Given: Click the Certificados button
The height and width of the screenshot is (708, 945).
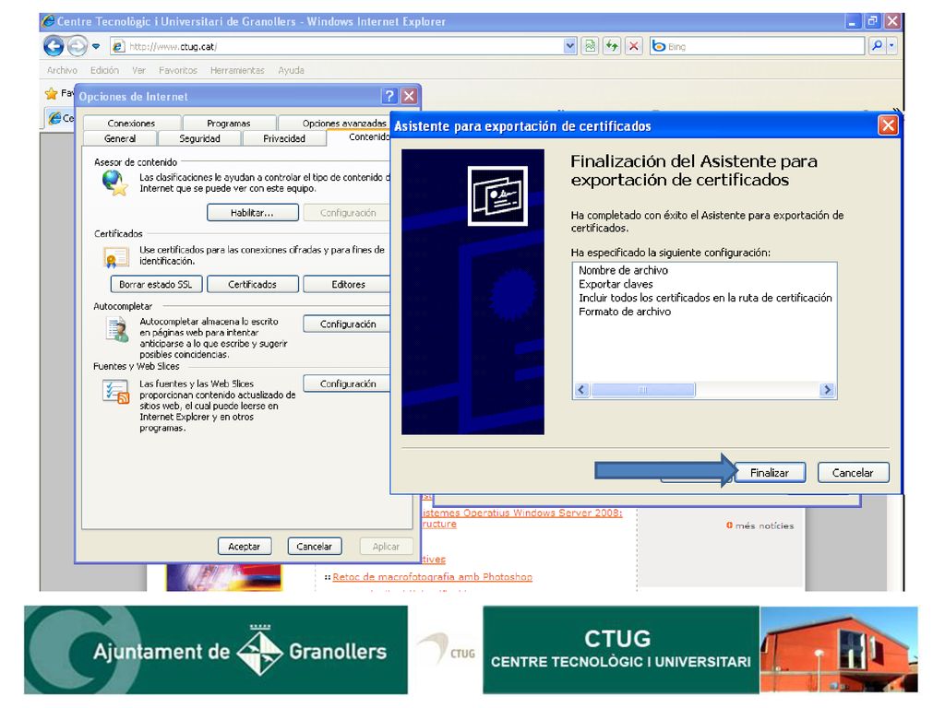Looking at the screenshot, I should 253,284.
